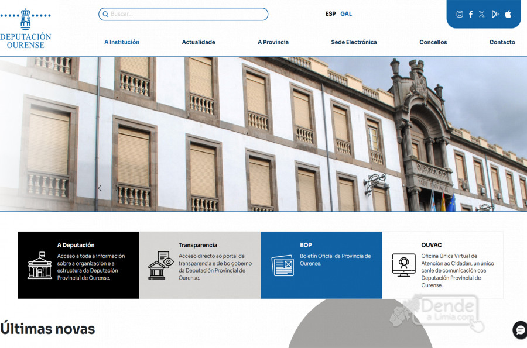The height and width of the screenshot is (348, 527).
Task: Open the Actualidade menu
Action: [199, 42]
